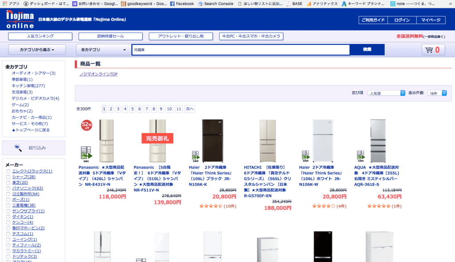The width and height of the screenshot is (455, 262).
Task: Check the 象印マホービン maker checkbox
Action: [8, 228]
